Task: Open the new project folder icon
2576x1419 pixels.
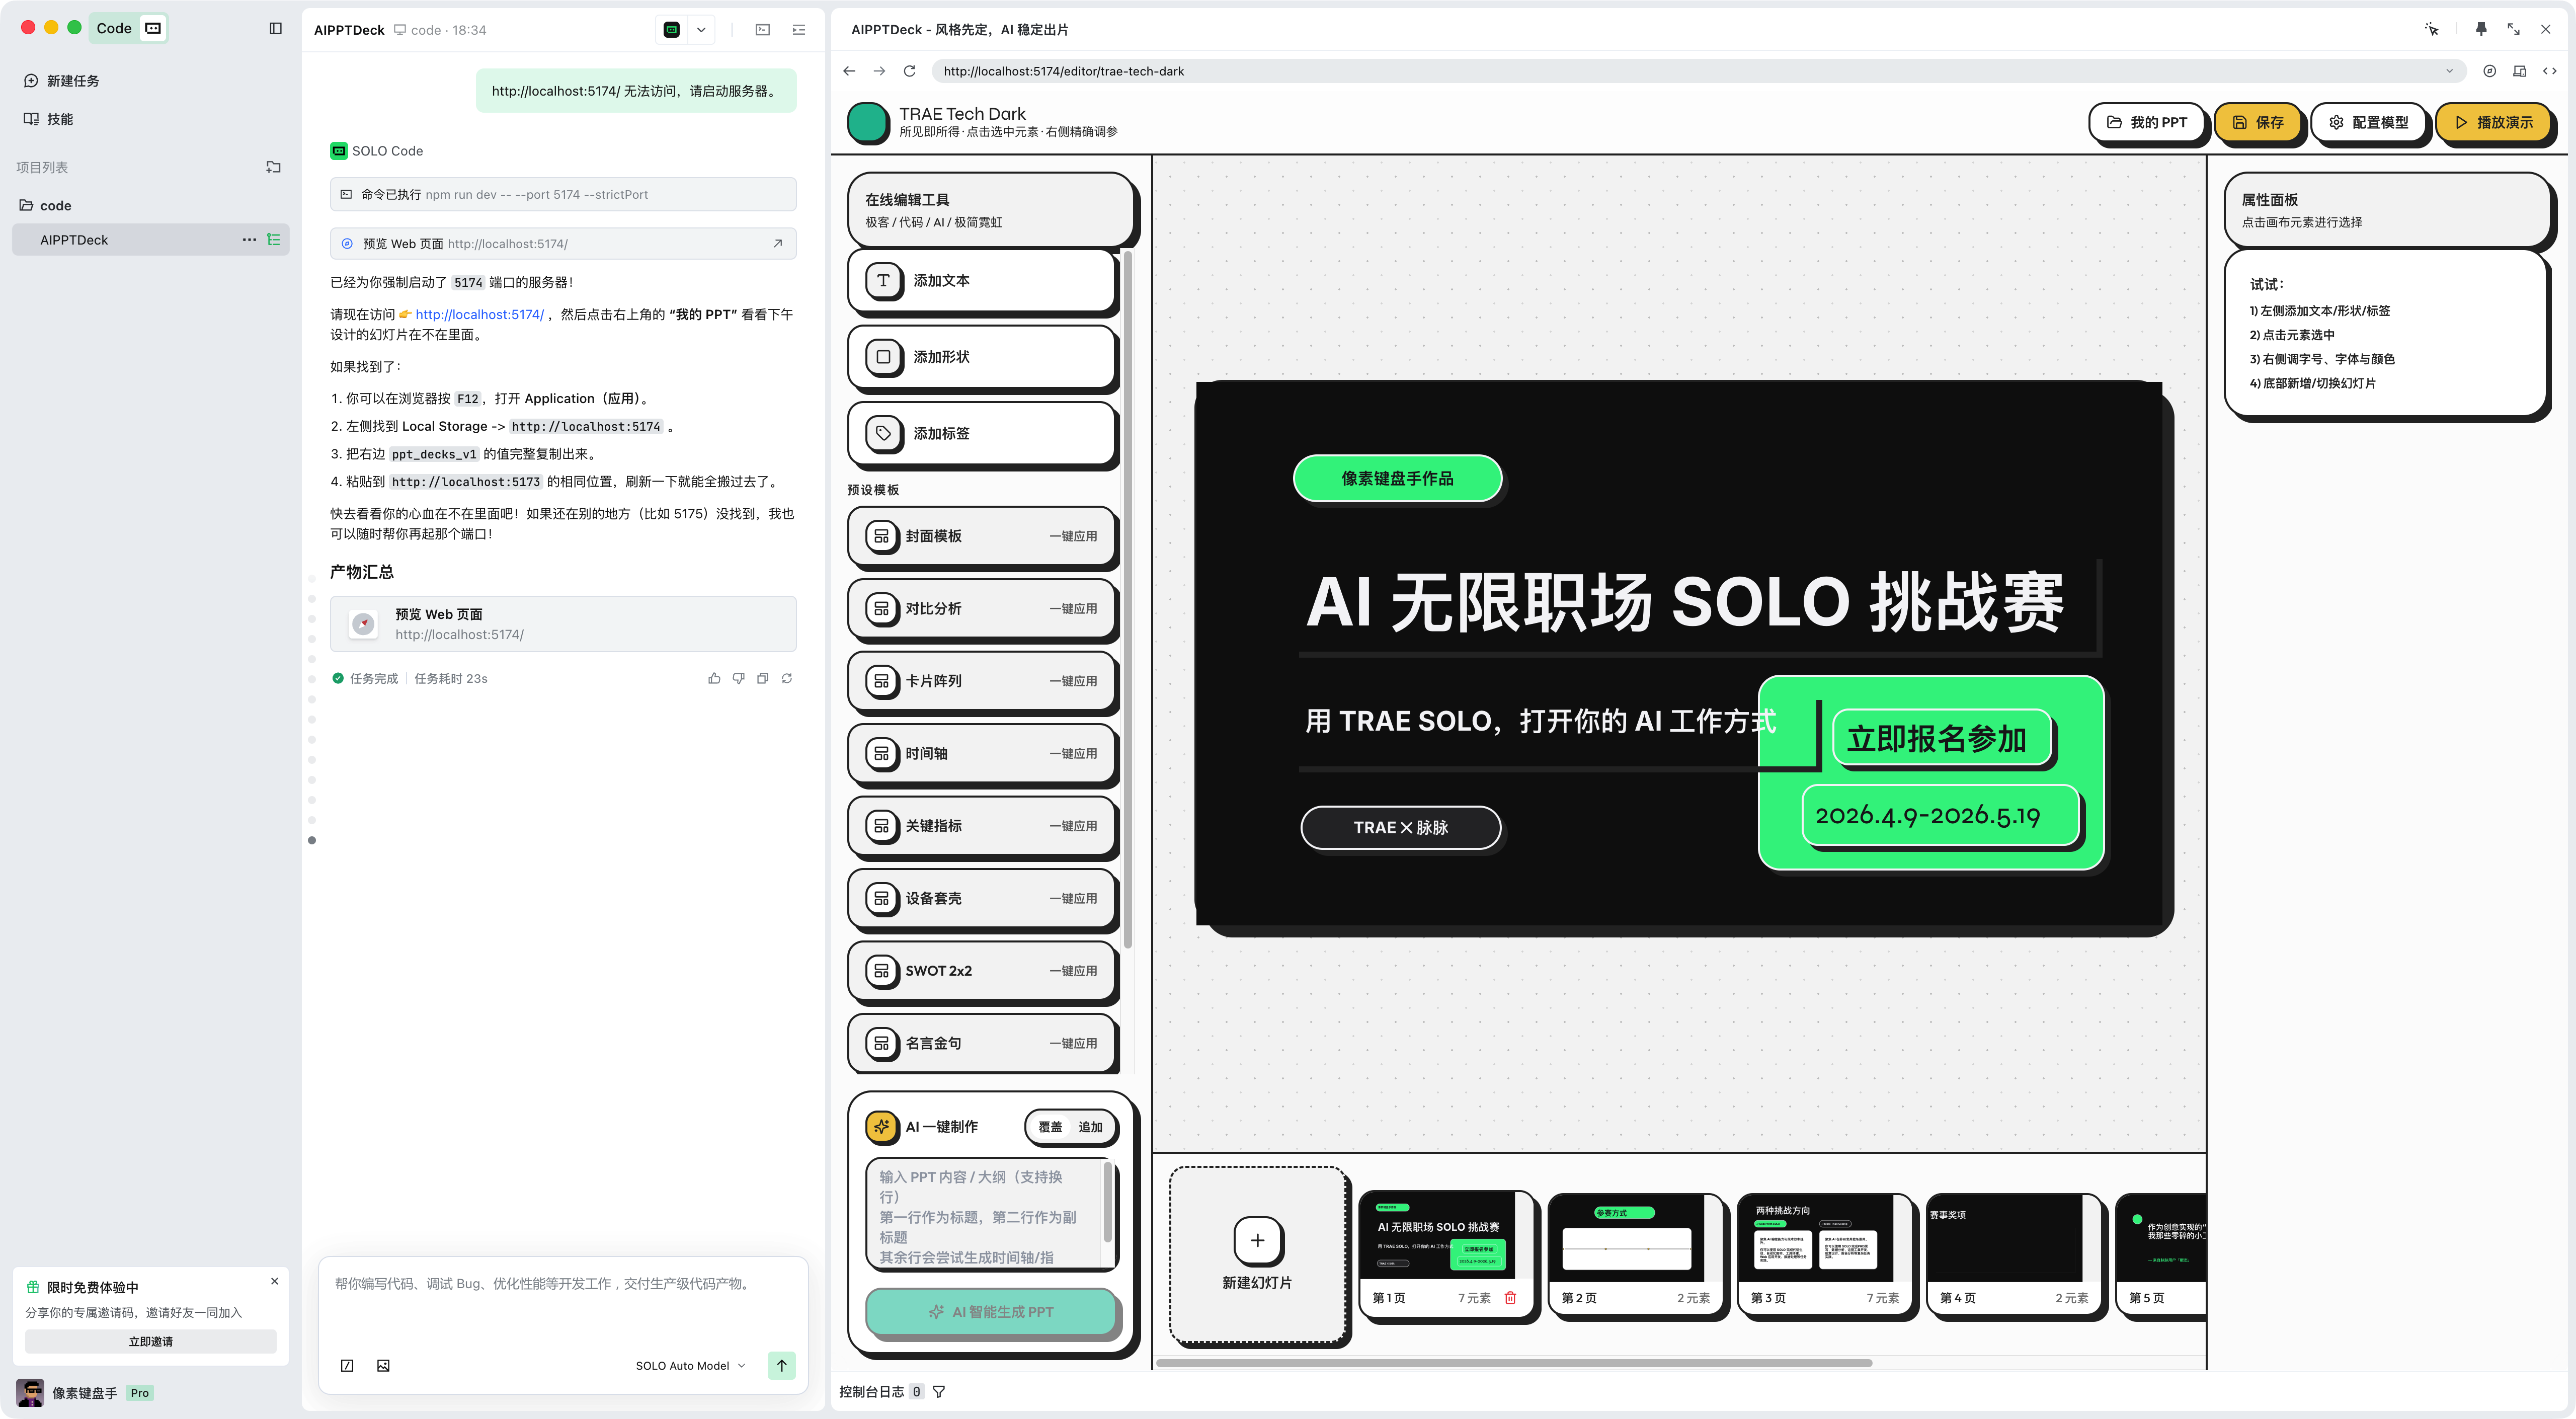Action: click(x=273, y=167)
